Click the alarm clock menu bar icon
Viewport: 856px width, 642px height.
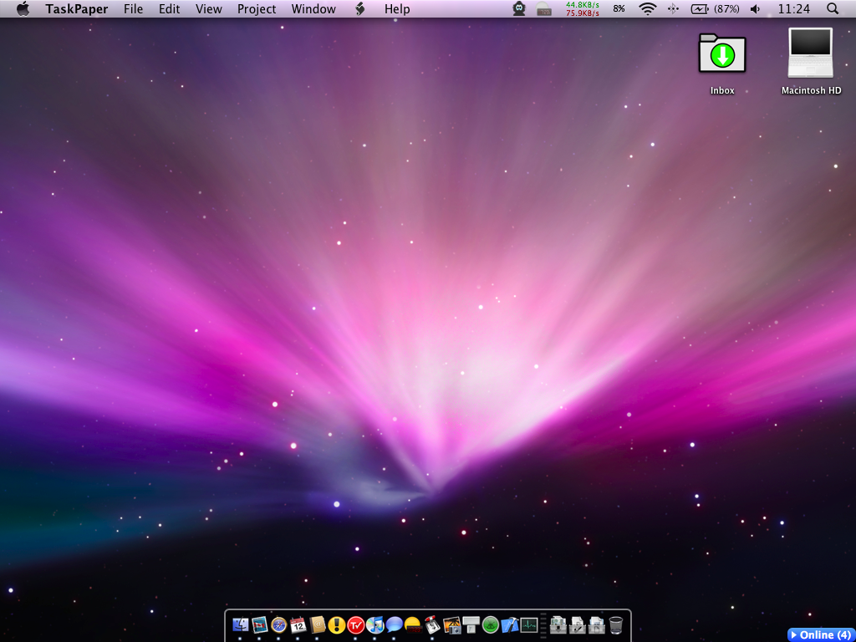click(543, 8)
